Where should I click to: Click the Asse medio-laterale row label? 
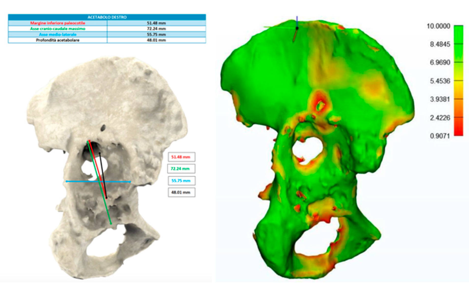point(58,34)
